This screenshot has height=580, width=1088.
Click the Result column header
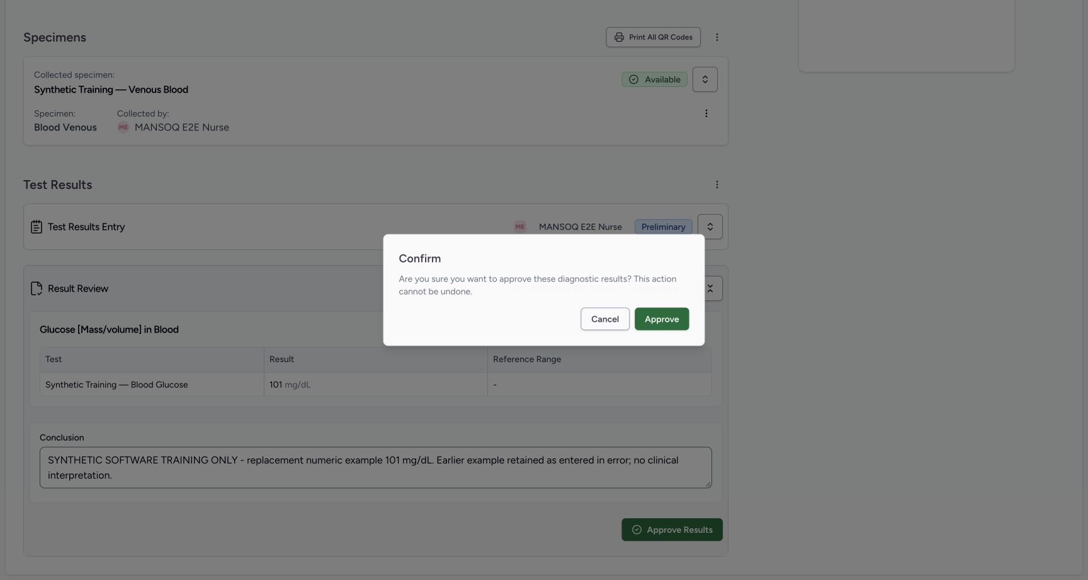pos(375,359)
